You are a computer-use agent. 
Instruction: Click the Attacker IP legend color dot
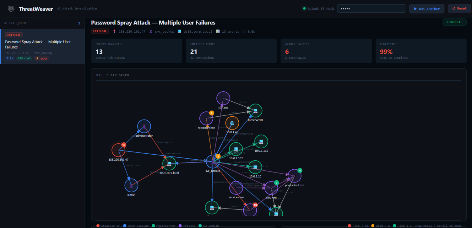pyautogui.click(x=98, y=226)
